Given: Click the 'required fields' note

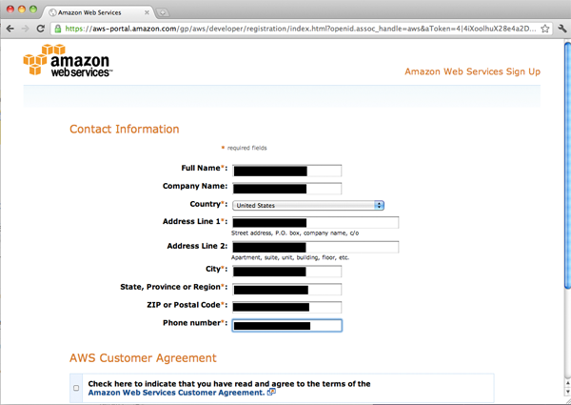Looking at the screenshot, I should (246, 148).
